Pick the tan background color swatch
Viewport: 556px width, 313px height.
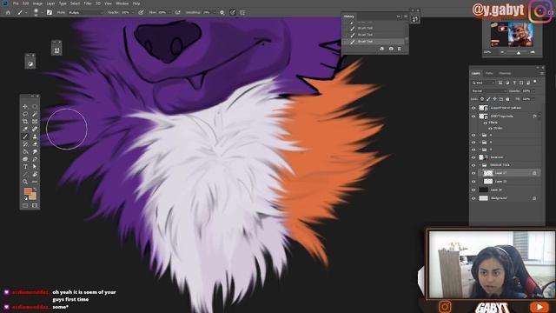(33, 196)
